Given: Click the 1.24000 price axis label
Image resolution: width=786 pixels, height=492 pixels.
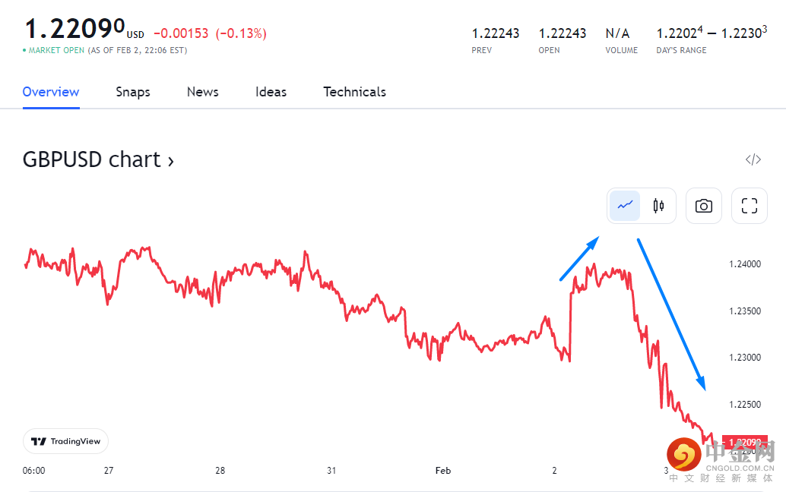Looking at the screenshot, I should [x=744, y=264].
